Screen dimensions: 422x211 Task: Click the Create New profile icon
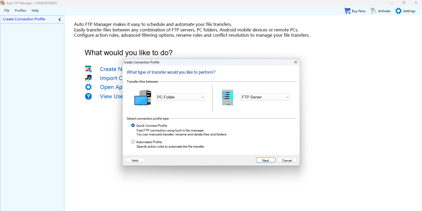click(88, 69)
